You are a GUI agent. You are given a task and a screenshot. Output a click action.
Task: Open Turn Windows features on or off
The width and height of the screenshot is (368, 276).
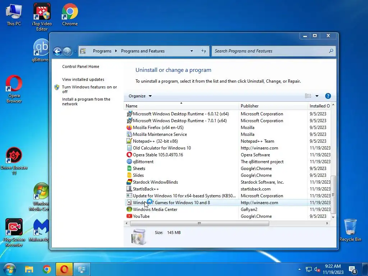point(89,89)
